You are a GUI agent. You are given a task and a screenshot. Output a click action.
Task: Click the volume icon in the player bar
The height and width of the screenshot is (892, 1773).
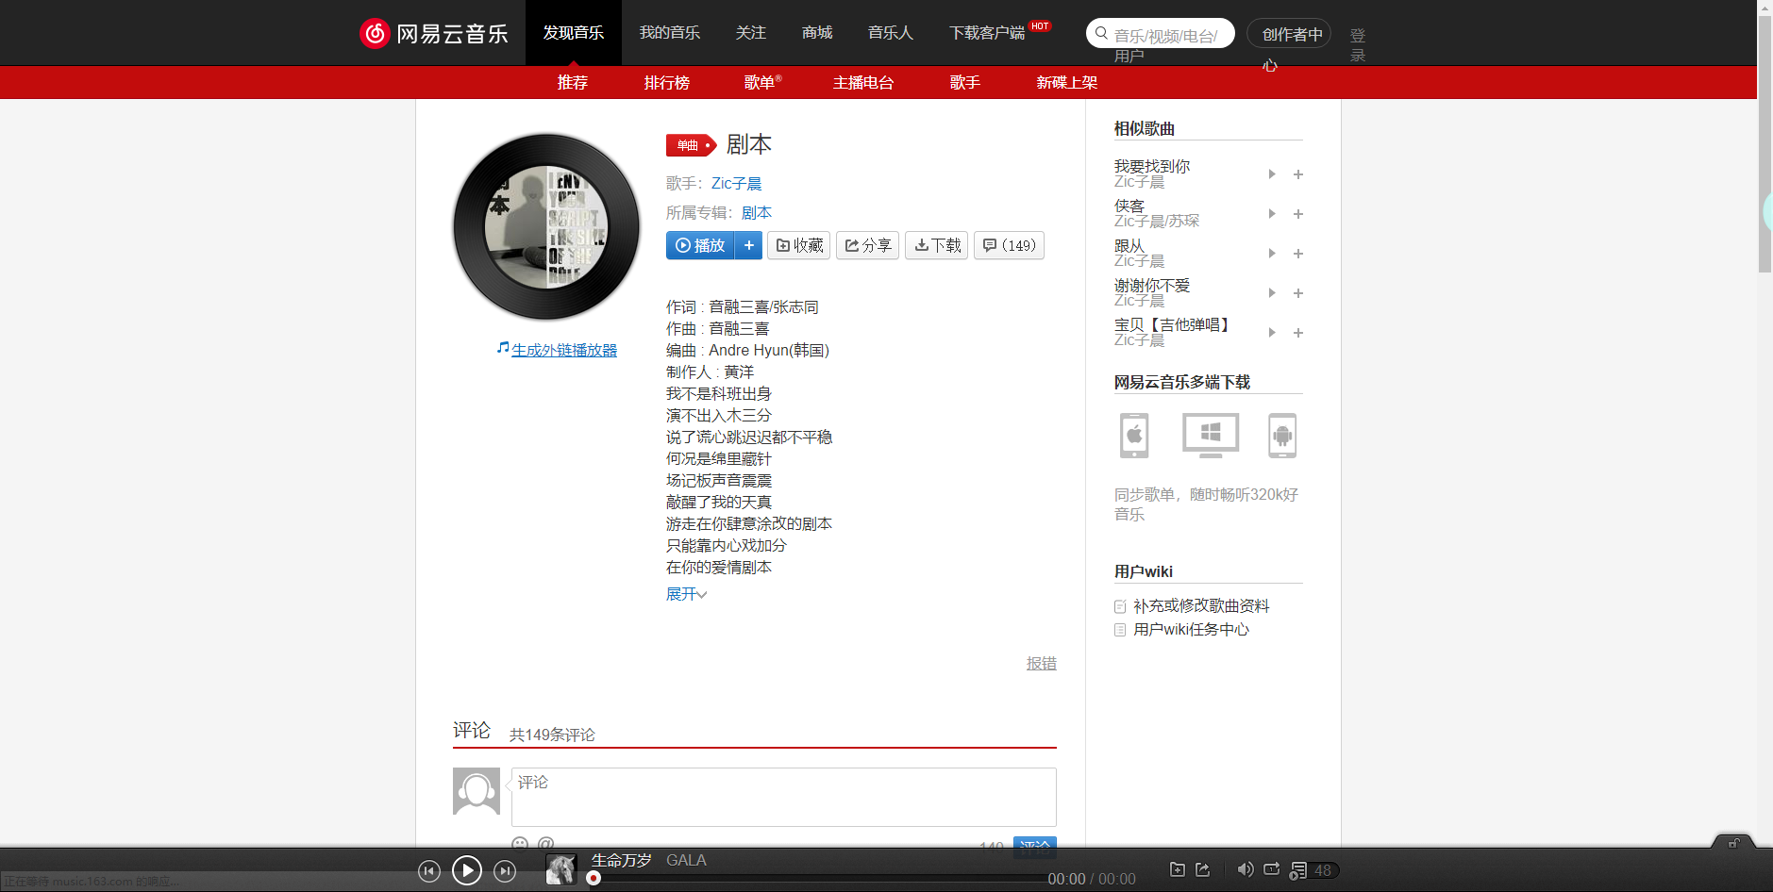[1245, 869]
